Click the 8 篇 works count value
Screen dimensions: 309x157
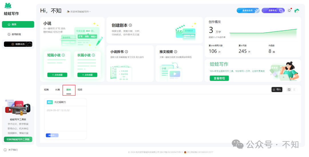point(272,51)
